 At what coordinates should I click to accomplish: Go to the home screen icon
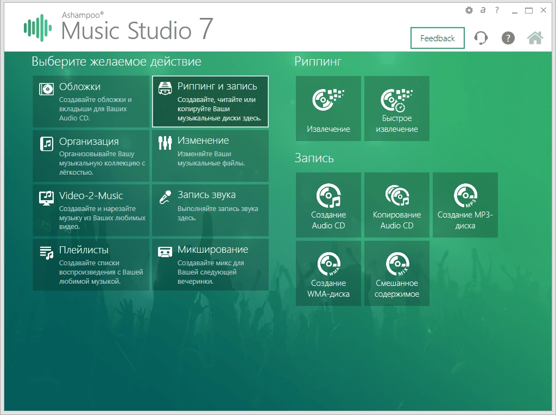pos(535,37)
